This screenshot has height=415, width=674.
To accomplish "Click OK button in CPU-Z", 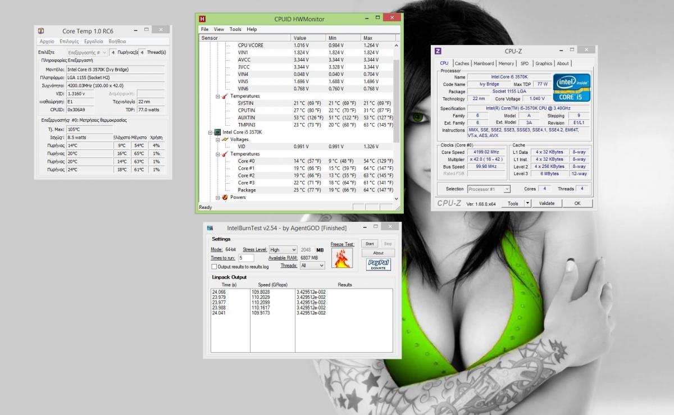I will (577, 203).
